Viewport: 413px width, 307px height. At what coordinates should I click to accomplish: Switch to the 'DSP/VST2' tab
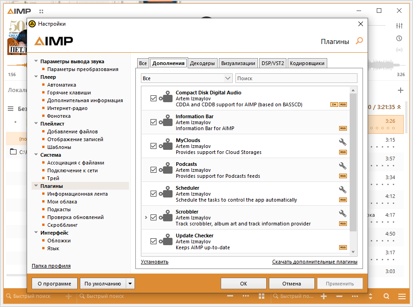click(x=273, y=63)
